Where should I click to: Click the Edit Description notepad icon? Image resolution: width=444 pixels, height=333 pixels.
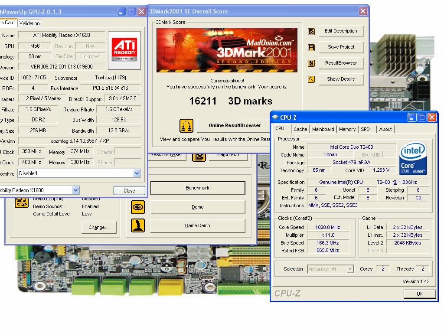pyautogui.click(x=311, y=31)
